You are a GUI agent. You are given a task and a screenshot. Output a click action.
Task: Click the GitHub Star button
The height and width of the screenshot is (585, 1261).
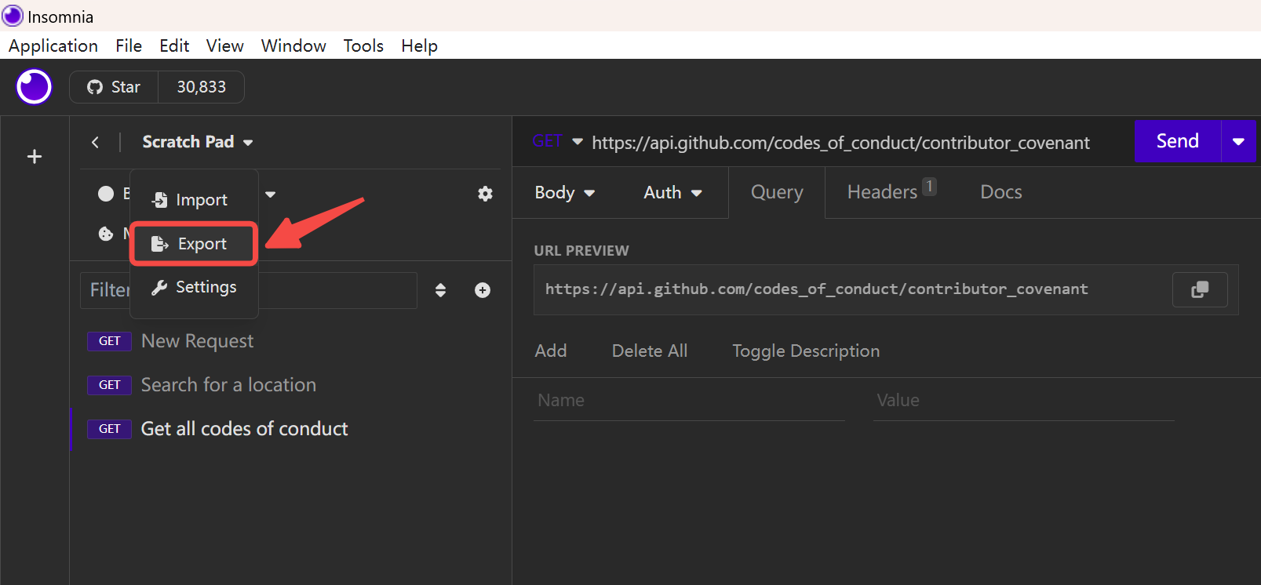tap(114, 87)
